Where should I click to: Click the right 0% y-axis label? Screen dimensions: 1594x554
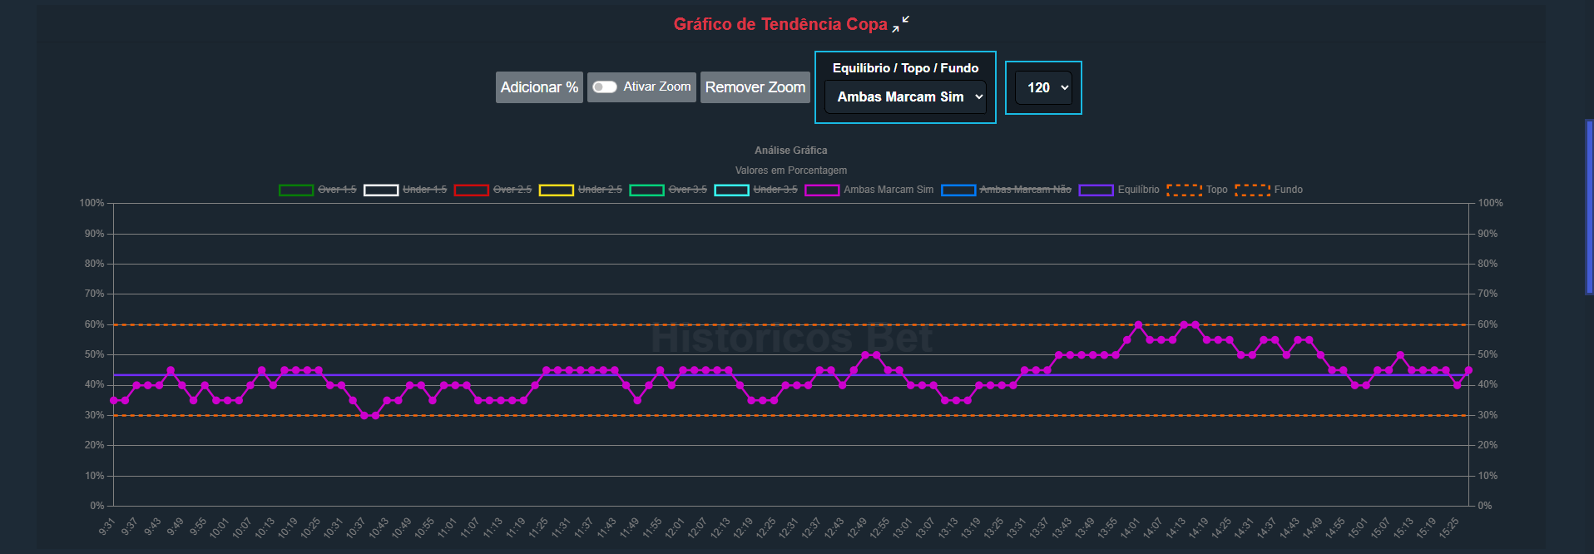[x=1485, y=506]
